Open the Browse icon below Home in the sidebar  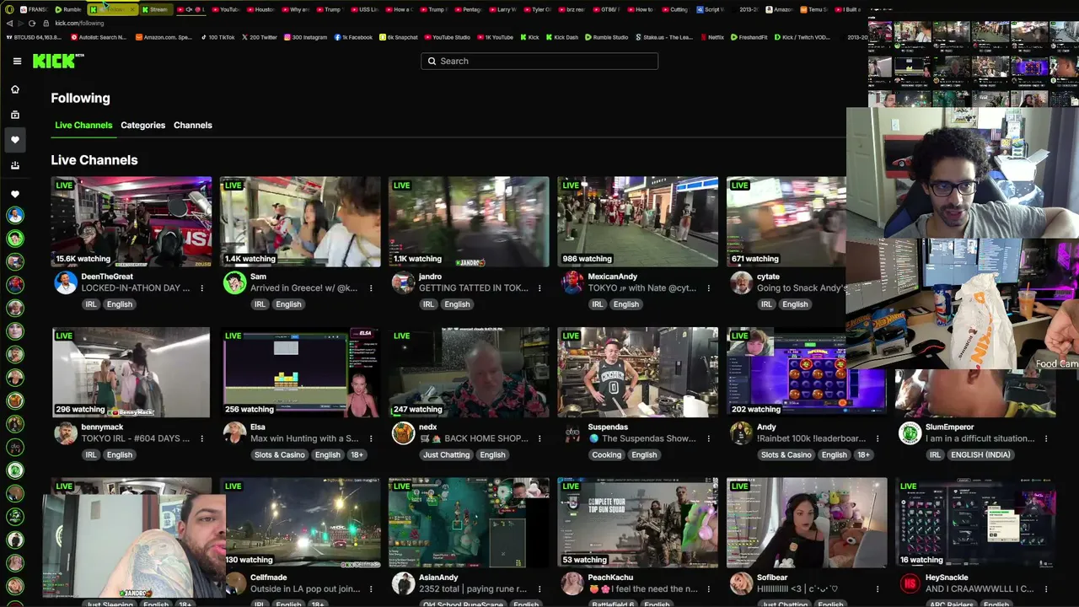tap(15, 115)
